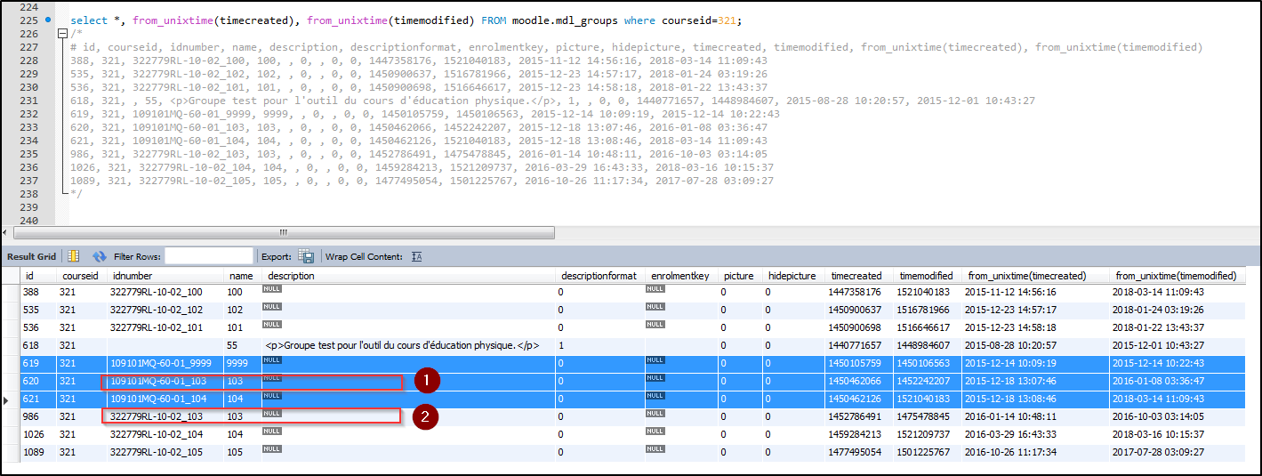
Task: Click the Filter Rows input field
Action: tap(209, 256)
